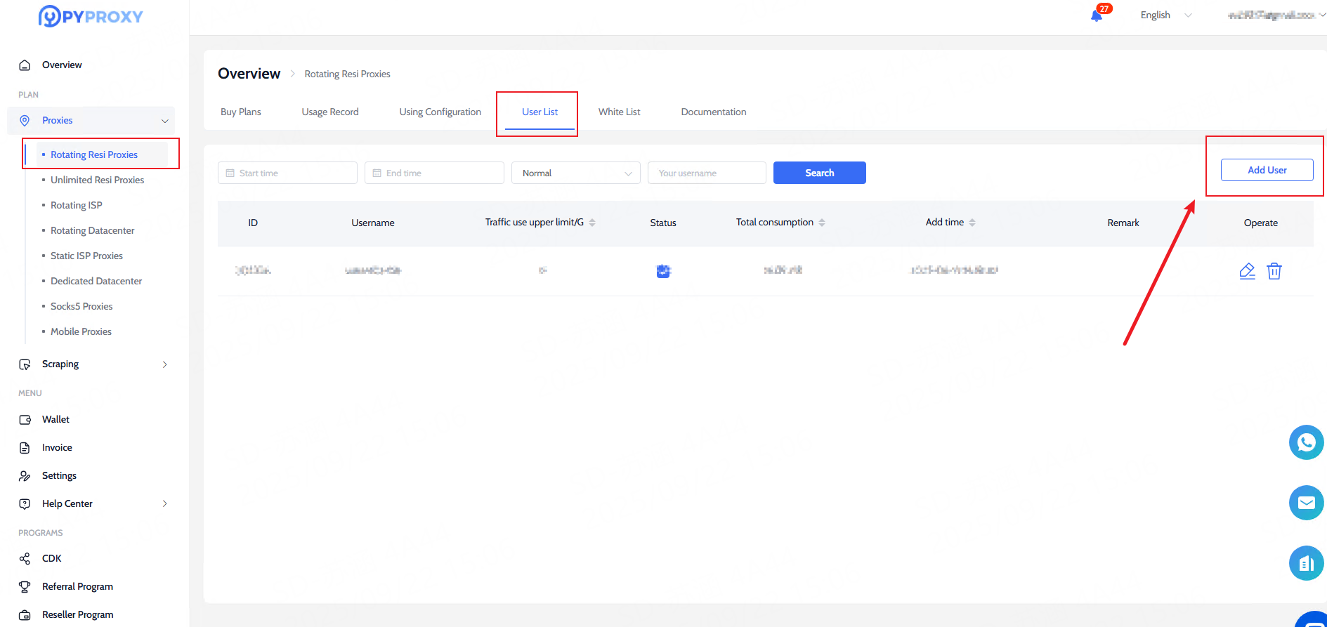Open the Wallet page from sidebar
Screen dimensions: 1327x627
click(x=55, y=419)
